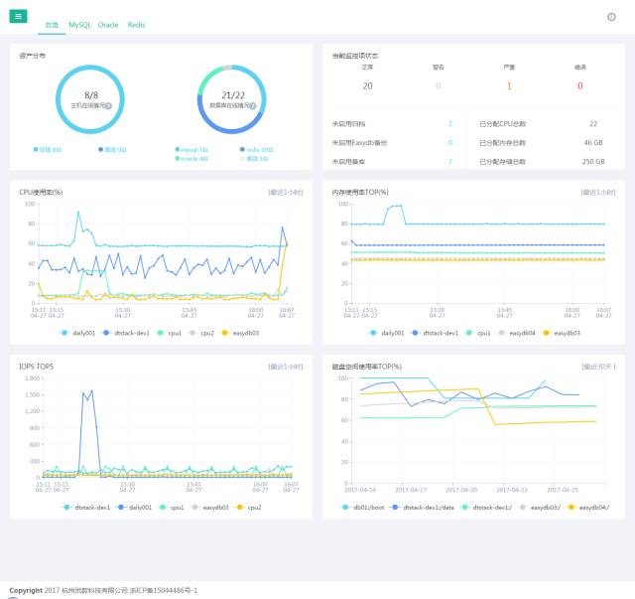Toggle the 在线 host legend entry
This screenshot has height=599, width=635.
48,150
